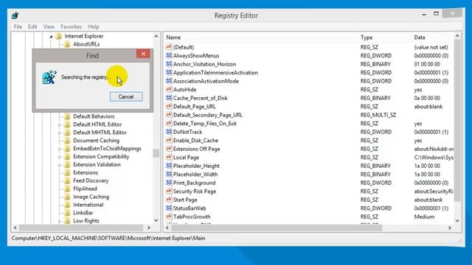Click the LinksBar folder icon
472x265 pixels.
click(67, 213)
